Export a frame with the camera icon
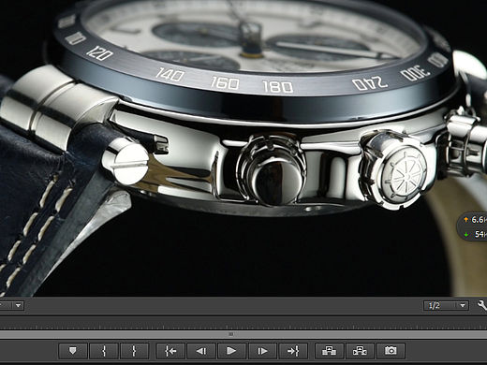Image resolution: width=487 pixels, height=365 pixels. (391, 351)
